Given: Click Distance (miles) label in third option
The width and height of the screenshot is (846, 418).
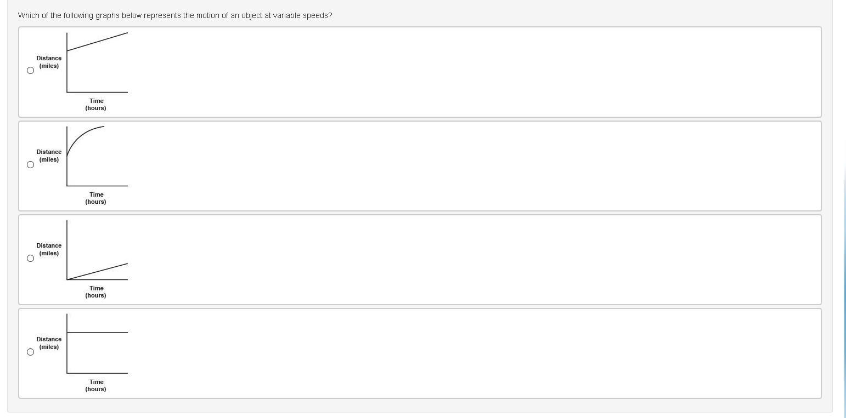Looking at the screenshot, I should (49, 249).
